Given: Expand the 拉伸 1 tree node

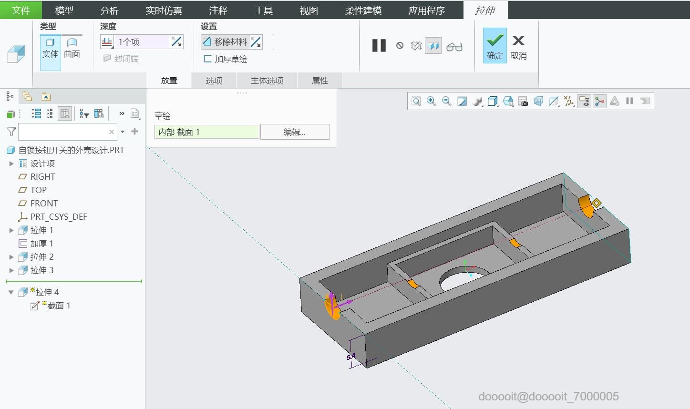Looking at the screenshot, I should click(x=11, y=230).
